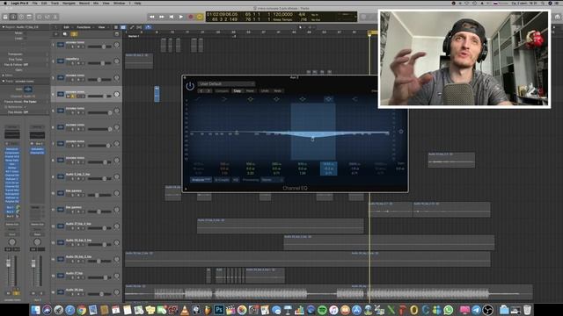Open Telegram from the Dock
563x316 pixels.
click(x=476, y=310)
